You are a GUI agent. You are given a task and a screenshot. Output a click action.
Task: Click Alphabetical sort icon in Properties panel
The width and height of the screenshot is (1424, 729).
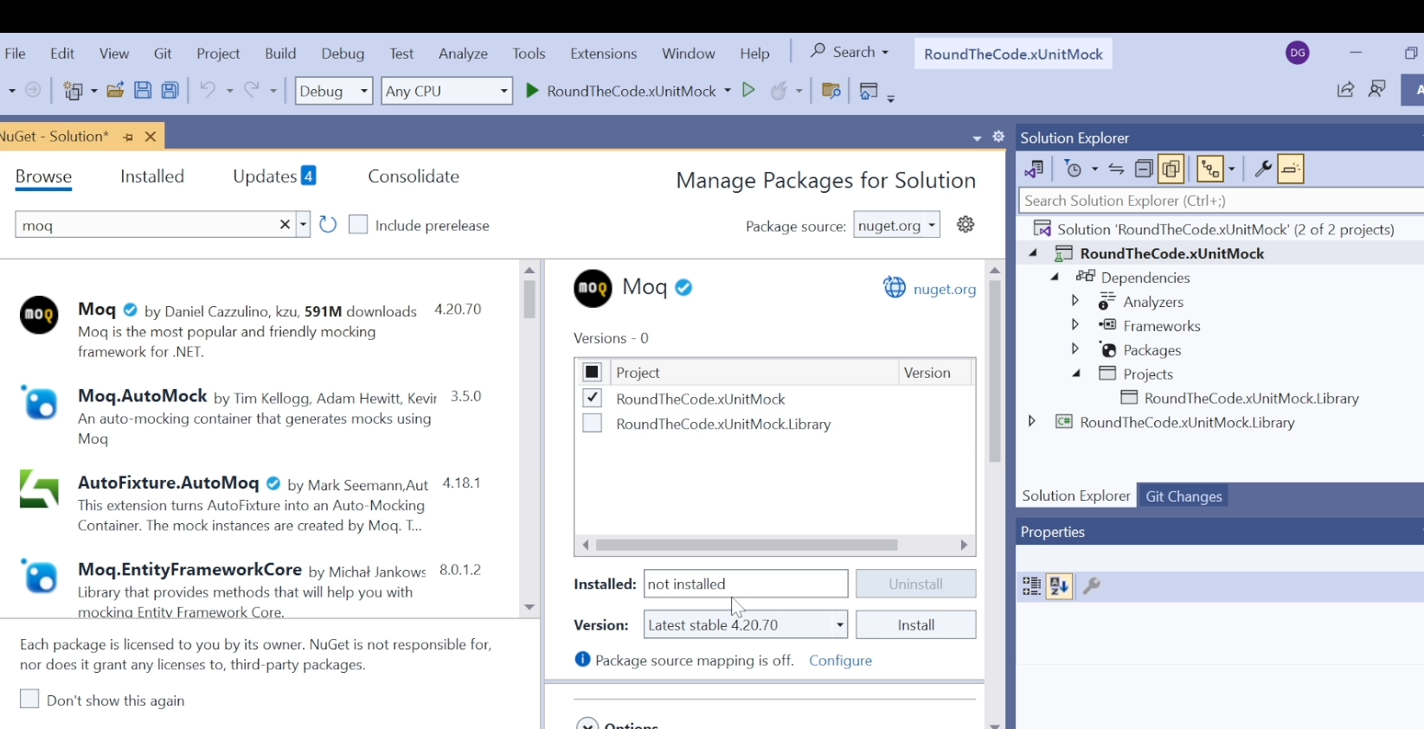coord(1059,586)
